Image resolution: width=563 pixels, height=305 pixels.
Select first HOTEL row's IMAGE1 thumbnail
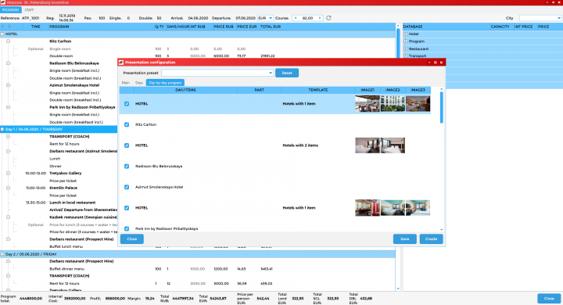pyautogui.click(x=368, y=104)
